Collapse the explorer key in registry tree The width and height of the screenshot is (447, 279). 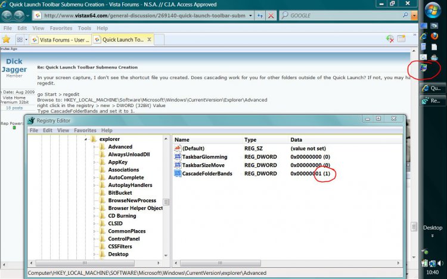pyautogui.click(x=86, y=139)
